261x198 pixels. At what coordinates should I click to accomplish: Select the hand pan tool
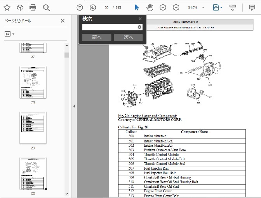pos(150,8)
